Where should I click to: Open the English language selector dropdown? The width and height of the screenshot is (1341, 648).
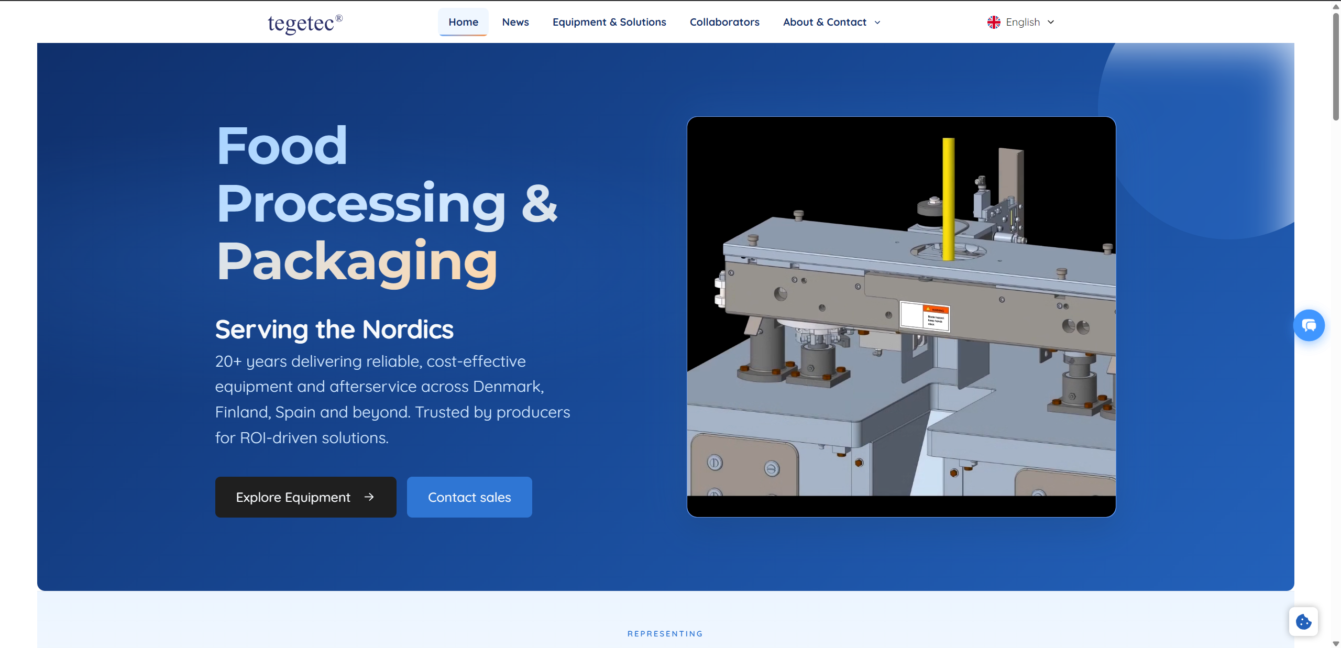click(x=1020, y=22)
